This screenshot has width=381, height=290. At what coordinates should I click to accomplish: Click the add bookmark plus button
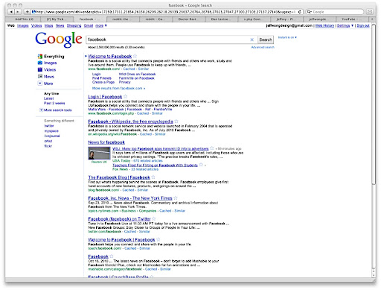pos(27,12)
